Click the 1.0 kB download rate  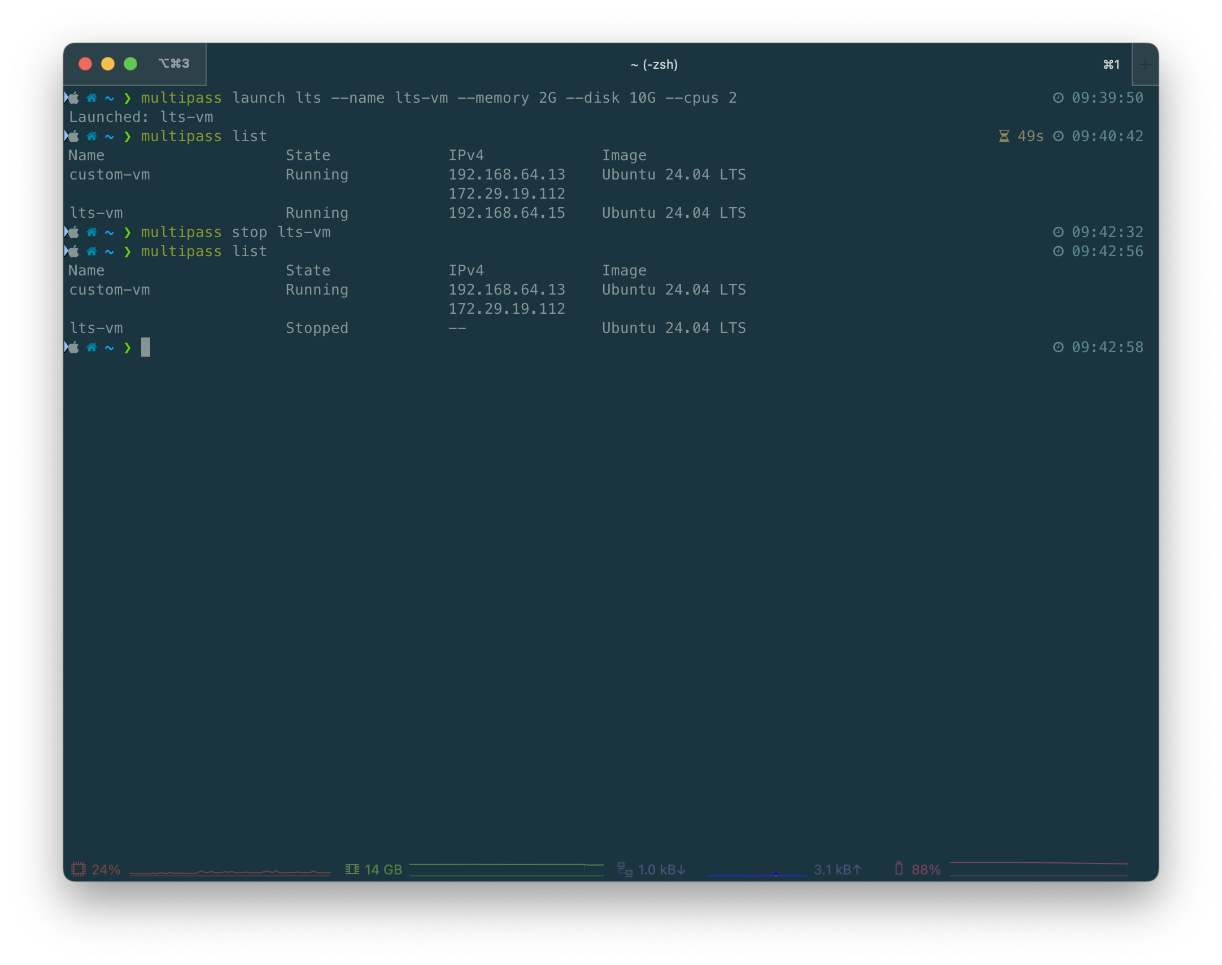coord(662,870)
